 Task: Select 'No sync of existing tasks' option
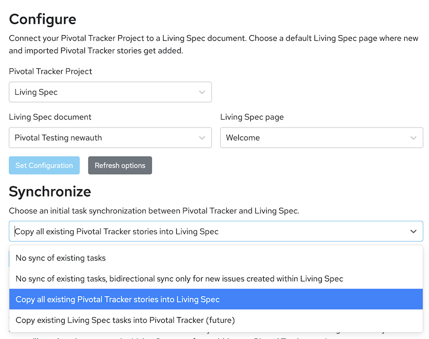pyautogui.click(x=216, y=258)
